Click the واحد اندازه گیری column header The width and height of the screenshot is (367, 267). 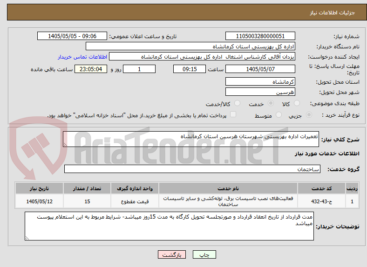135,188
